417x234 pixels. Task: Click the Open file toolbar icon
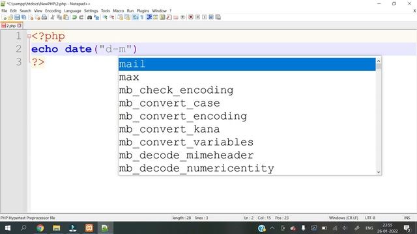[10, 18]
